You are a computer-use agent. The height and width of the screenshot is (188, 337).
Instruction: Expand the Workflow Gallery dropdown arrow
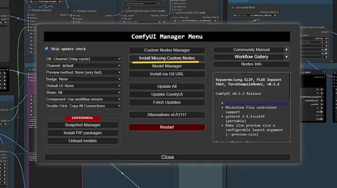click(x=286, y=57)
